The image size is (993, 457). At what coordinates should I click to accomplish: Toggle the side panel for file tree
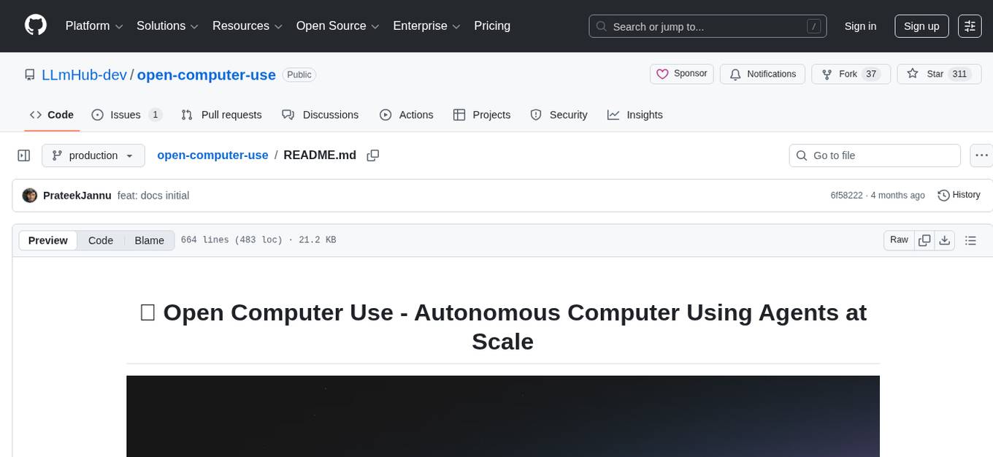23,155
